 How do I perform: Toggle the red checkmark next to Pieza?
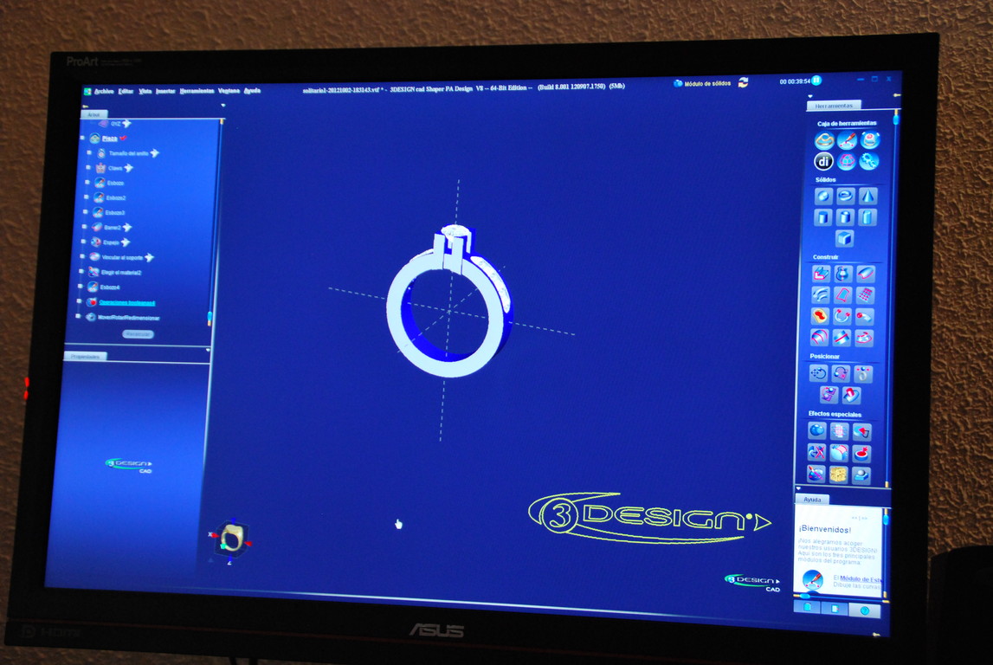(124, 138)
